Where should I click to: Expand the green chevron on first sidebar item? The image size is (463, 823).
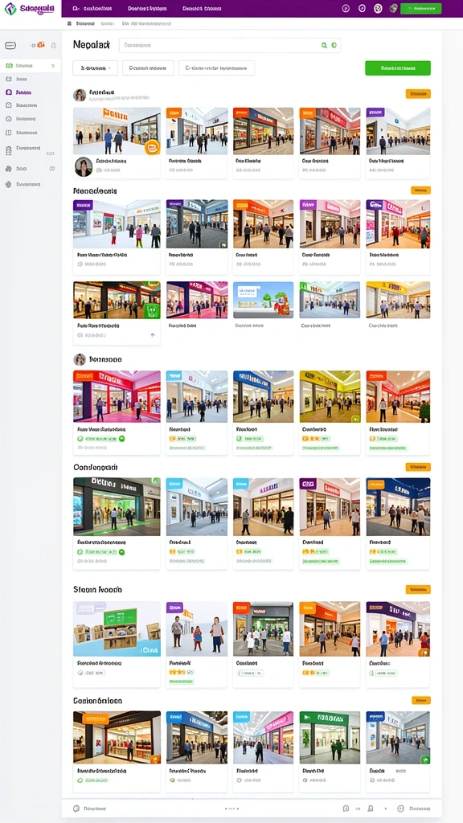(x=52, y=66)
